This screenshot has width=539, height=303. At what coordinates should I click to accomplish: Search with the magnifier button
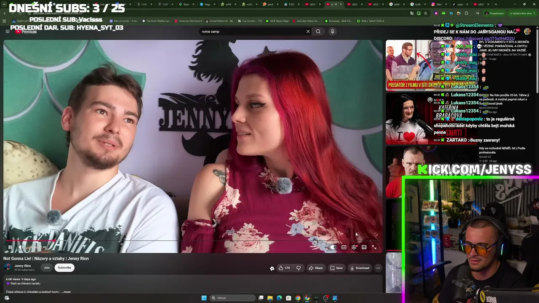[318, 32]
